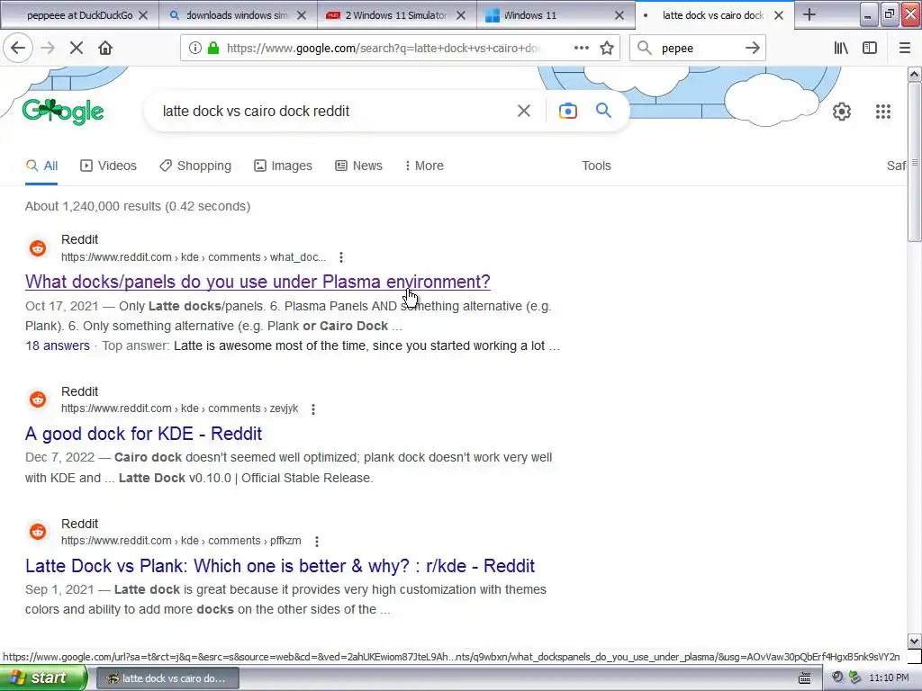922x691 pixels.
Task: Close the downloads windows sim tab
Action: [x=302, y=15]
